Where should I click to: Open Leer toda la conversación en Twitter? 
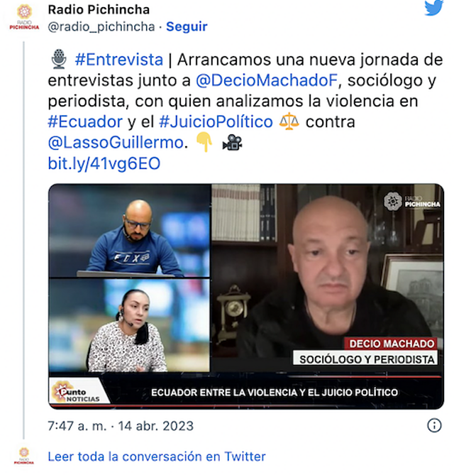point(157,457)
